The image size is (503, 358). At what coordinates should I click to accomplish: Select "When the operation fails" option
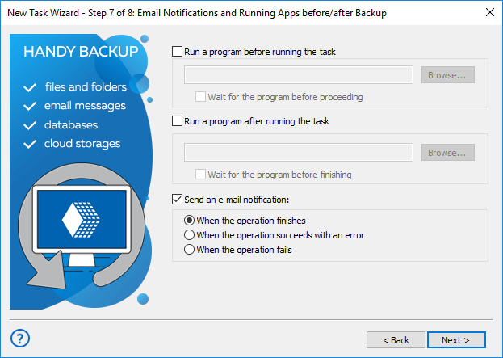(190, 250)
